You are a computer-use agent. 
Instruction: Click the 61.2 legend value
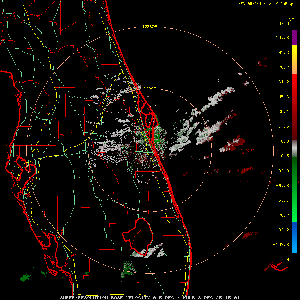point(284,82)
